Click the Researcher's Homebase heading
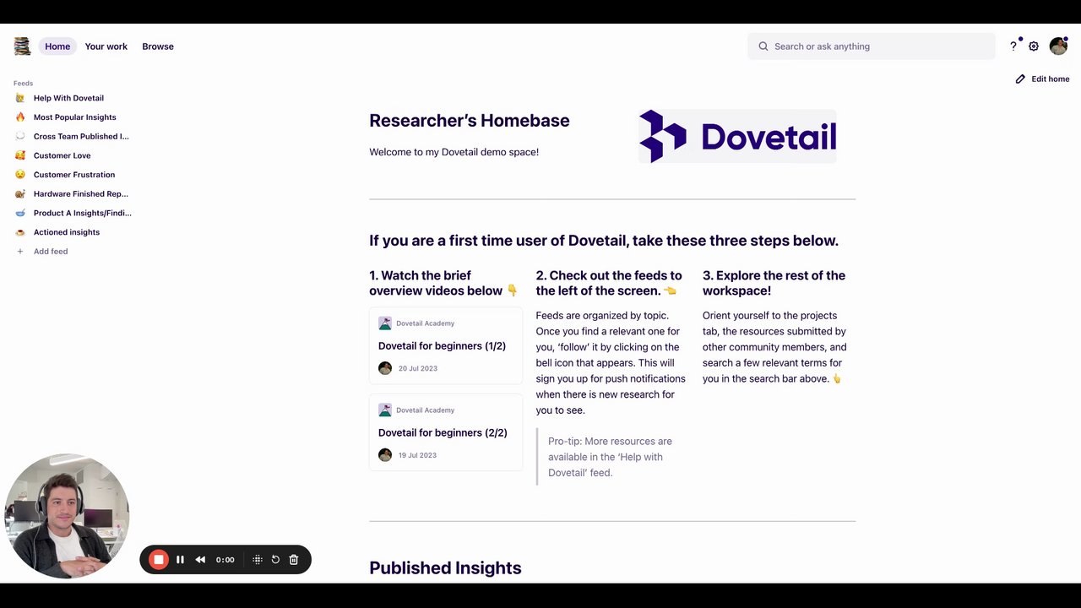 click(470, 121)
